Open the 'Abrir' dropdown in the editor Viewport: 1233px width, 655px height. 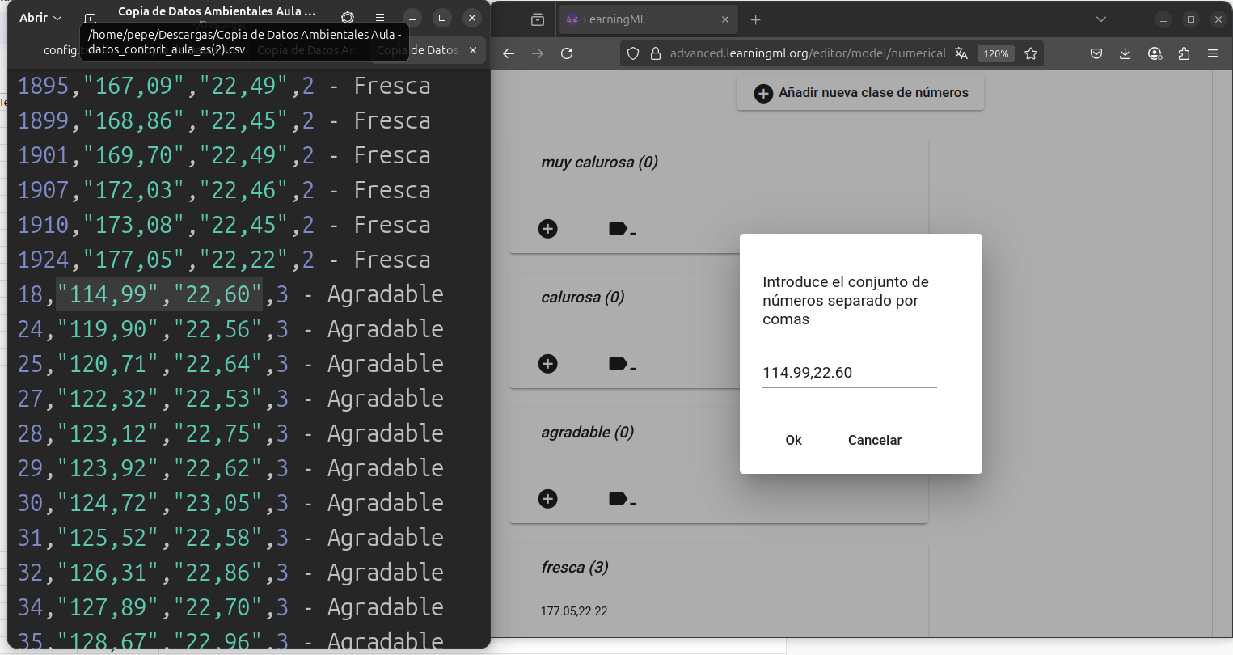tap(39, 16)
